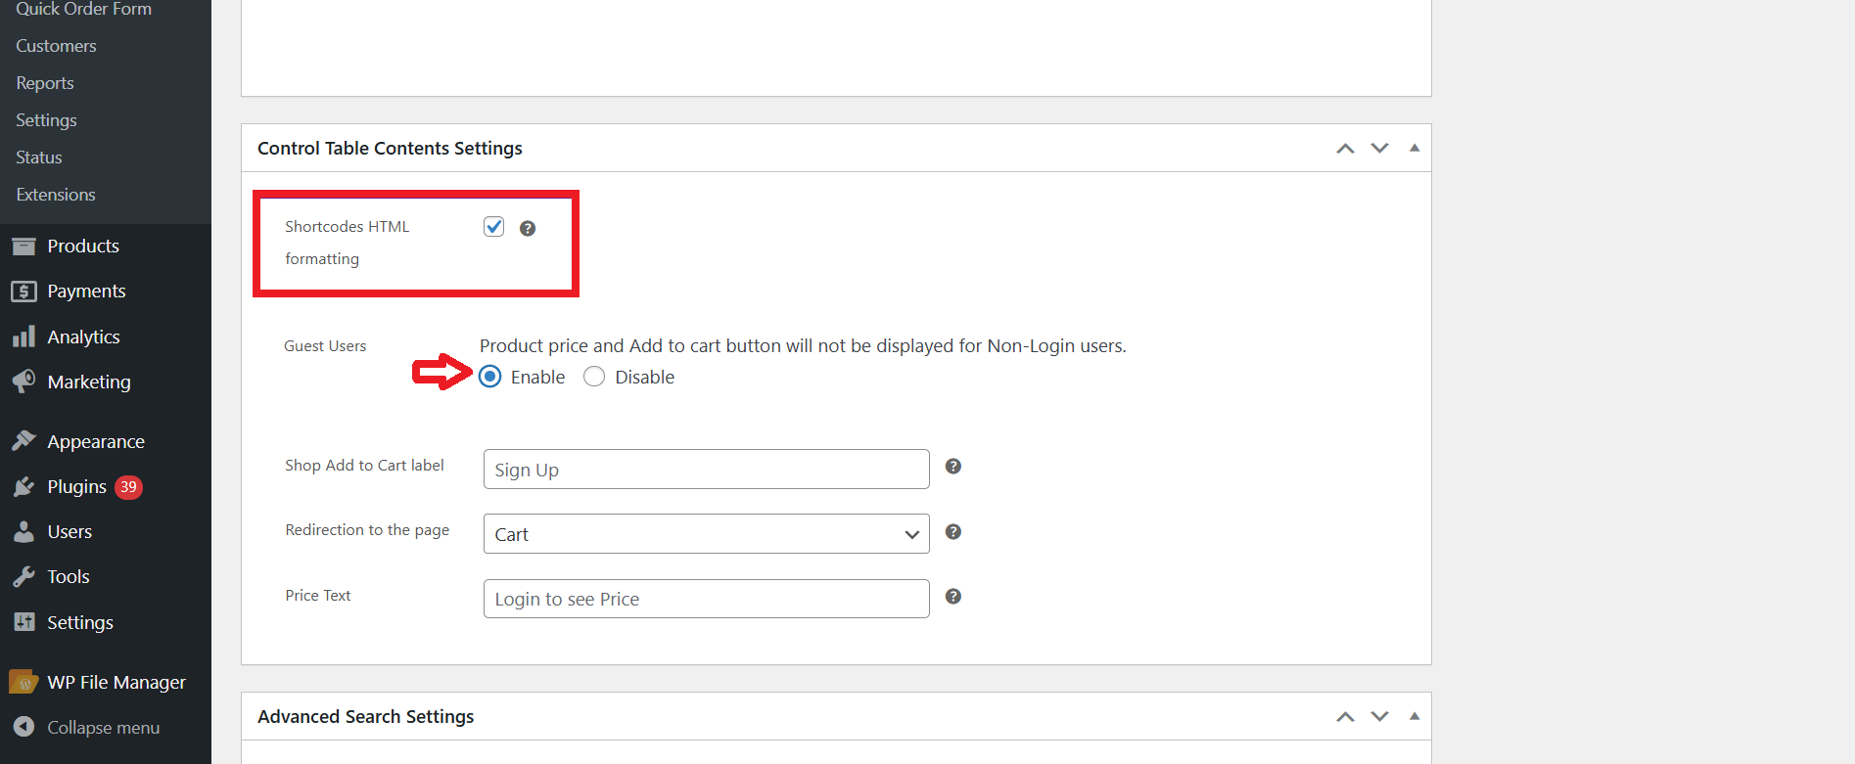Click the Tools wrench icon
Screen dimensions: 1855x764
(x=23, y=576)
